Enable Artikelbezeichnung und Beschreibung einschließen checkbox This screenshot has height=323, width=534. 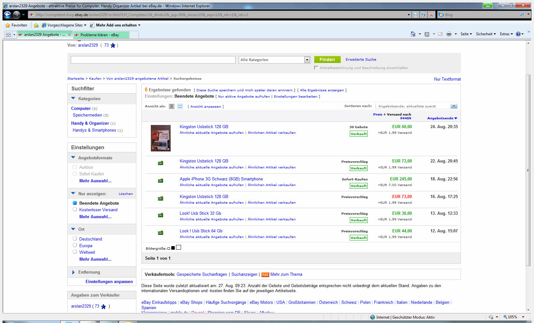(x=316, y=68)
